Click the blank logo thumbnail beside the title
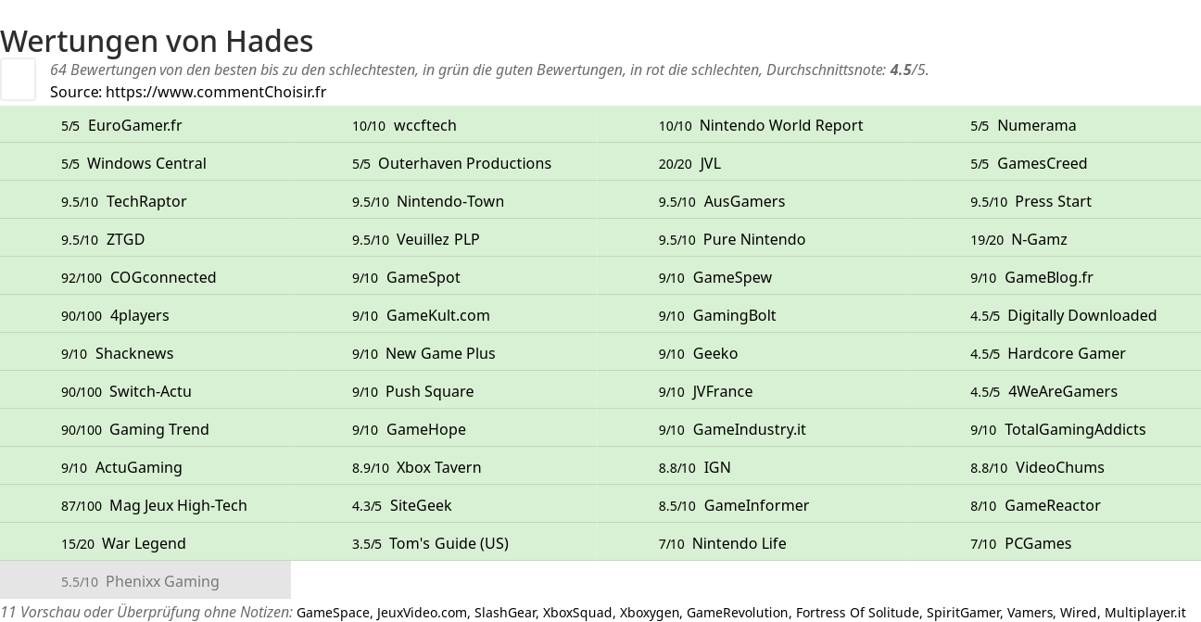This screenshot has width=1201, height=622. click(x=18, y=79)
